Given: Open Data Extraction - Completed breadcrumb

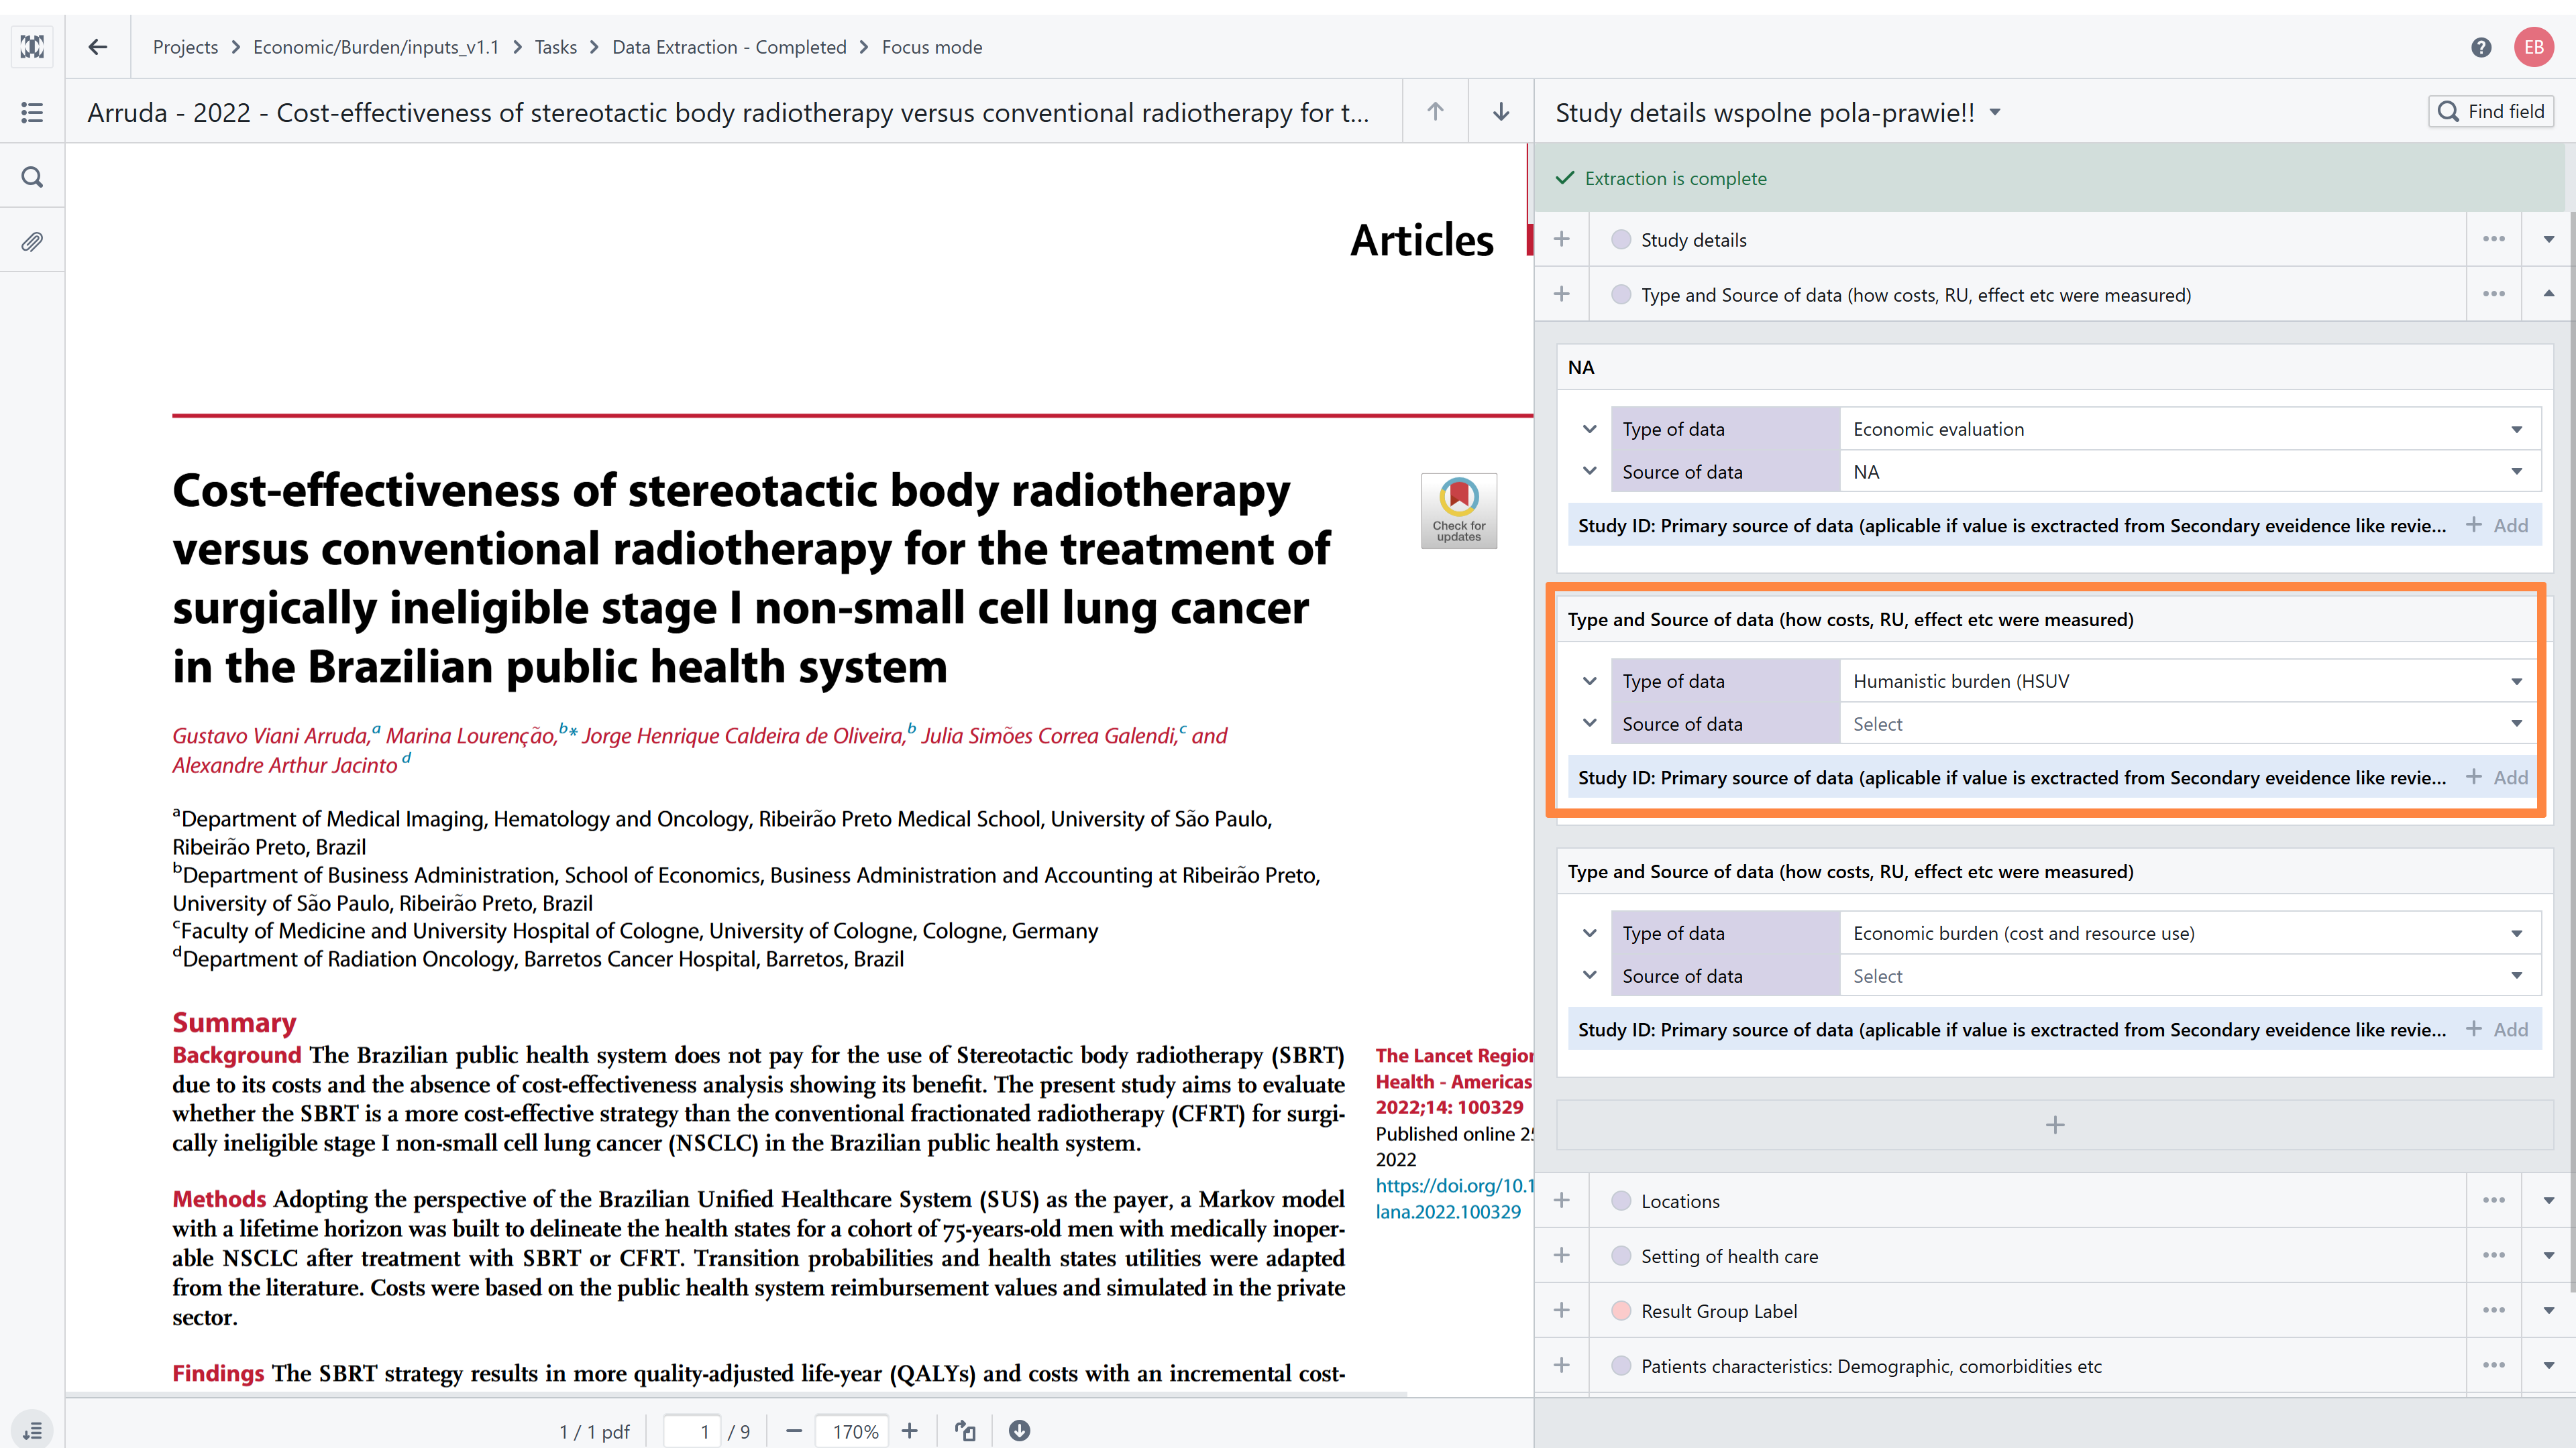Looking at the screenshot, I should [729, 47].
